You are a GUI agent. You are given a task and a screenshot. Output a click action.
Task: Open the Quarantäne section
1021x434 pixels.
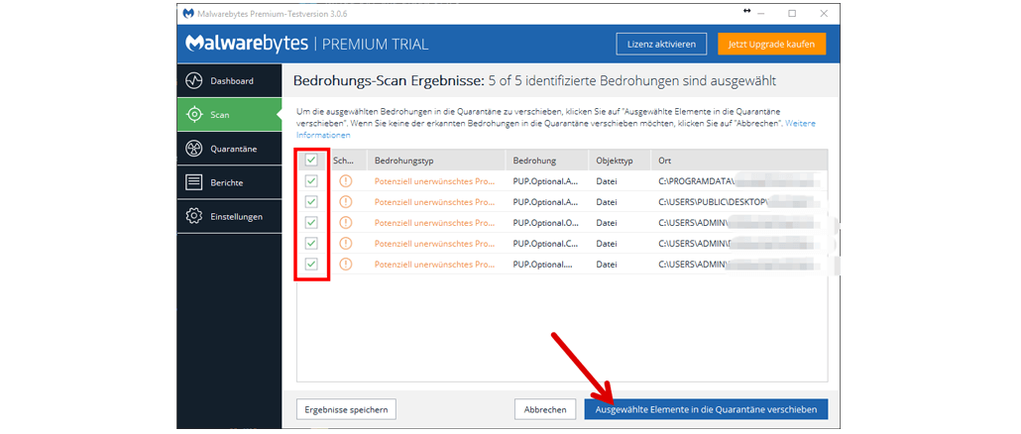tap(229, 149)
